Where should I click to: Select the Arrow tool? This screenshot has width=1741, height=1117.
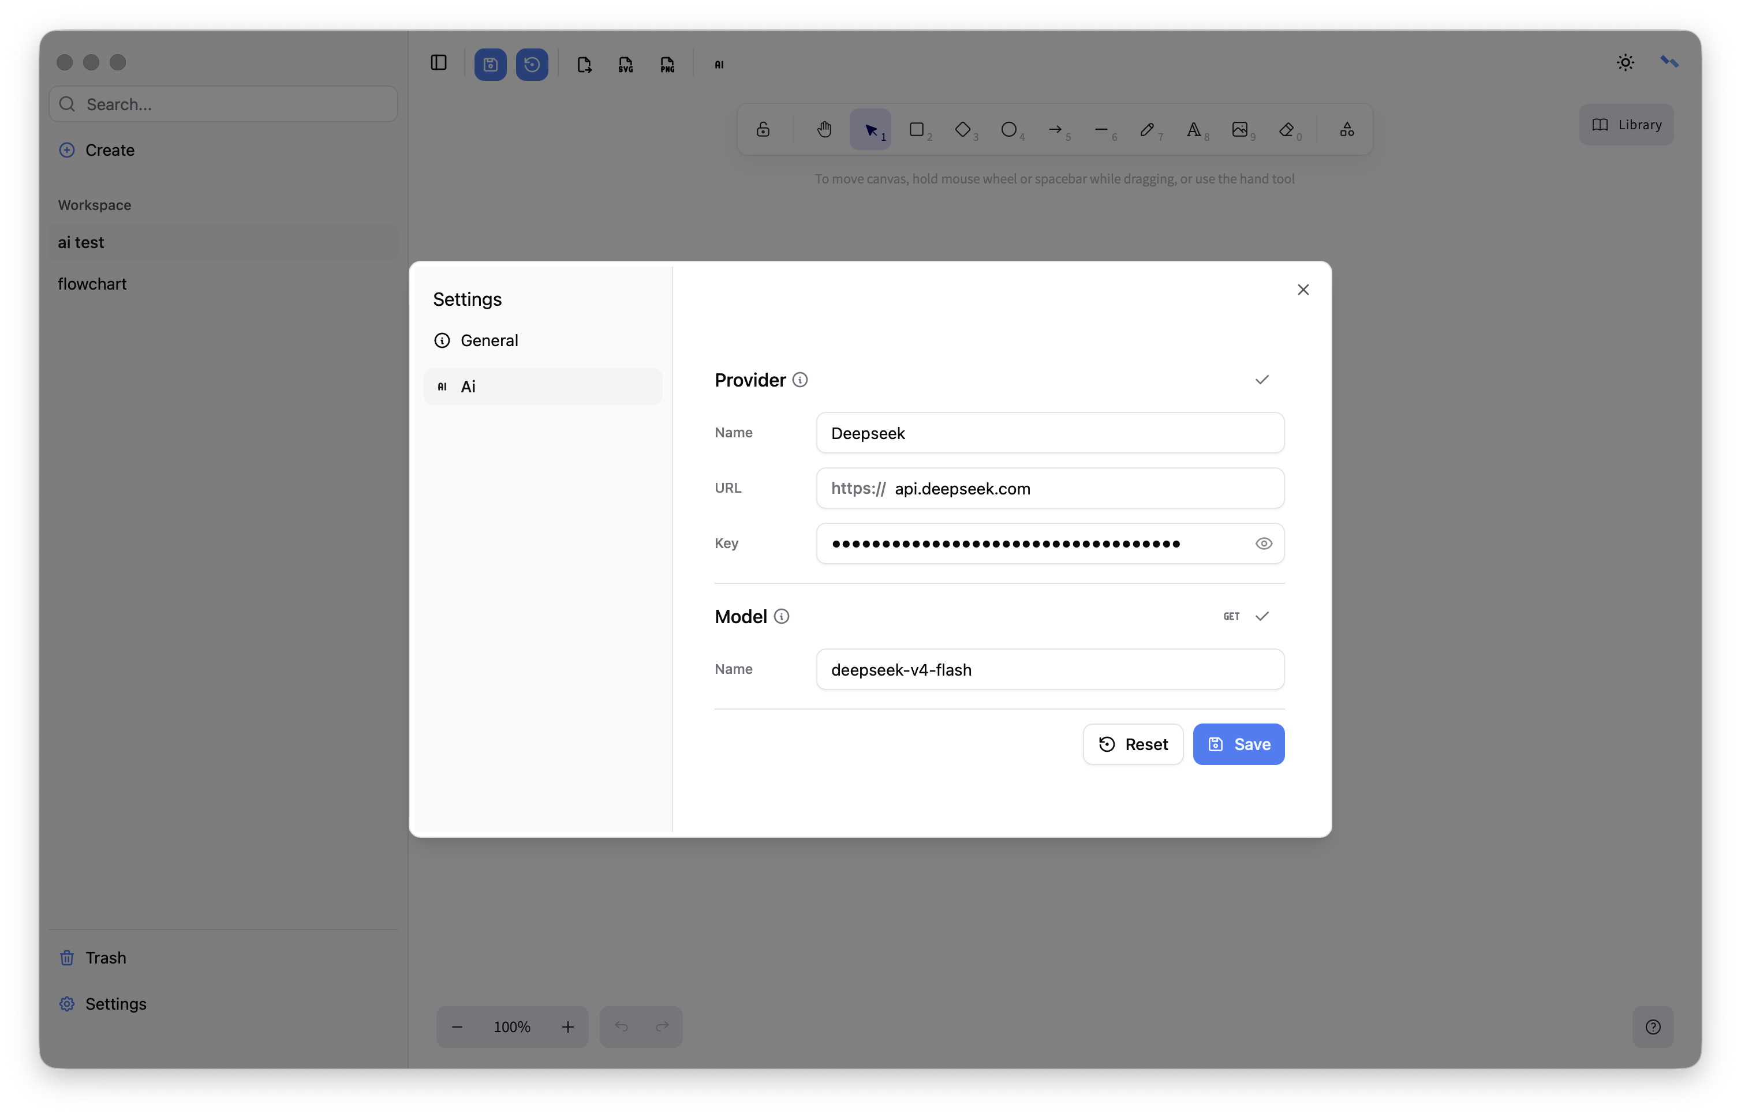1055,130
